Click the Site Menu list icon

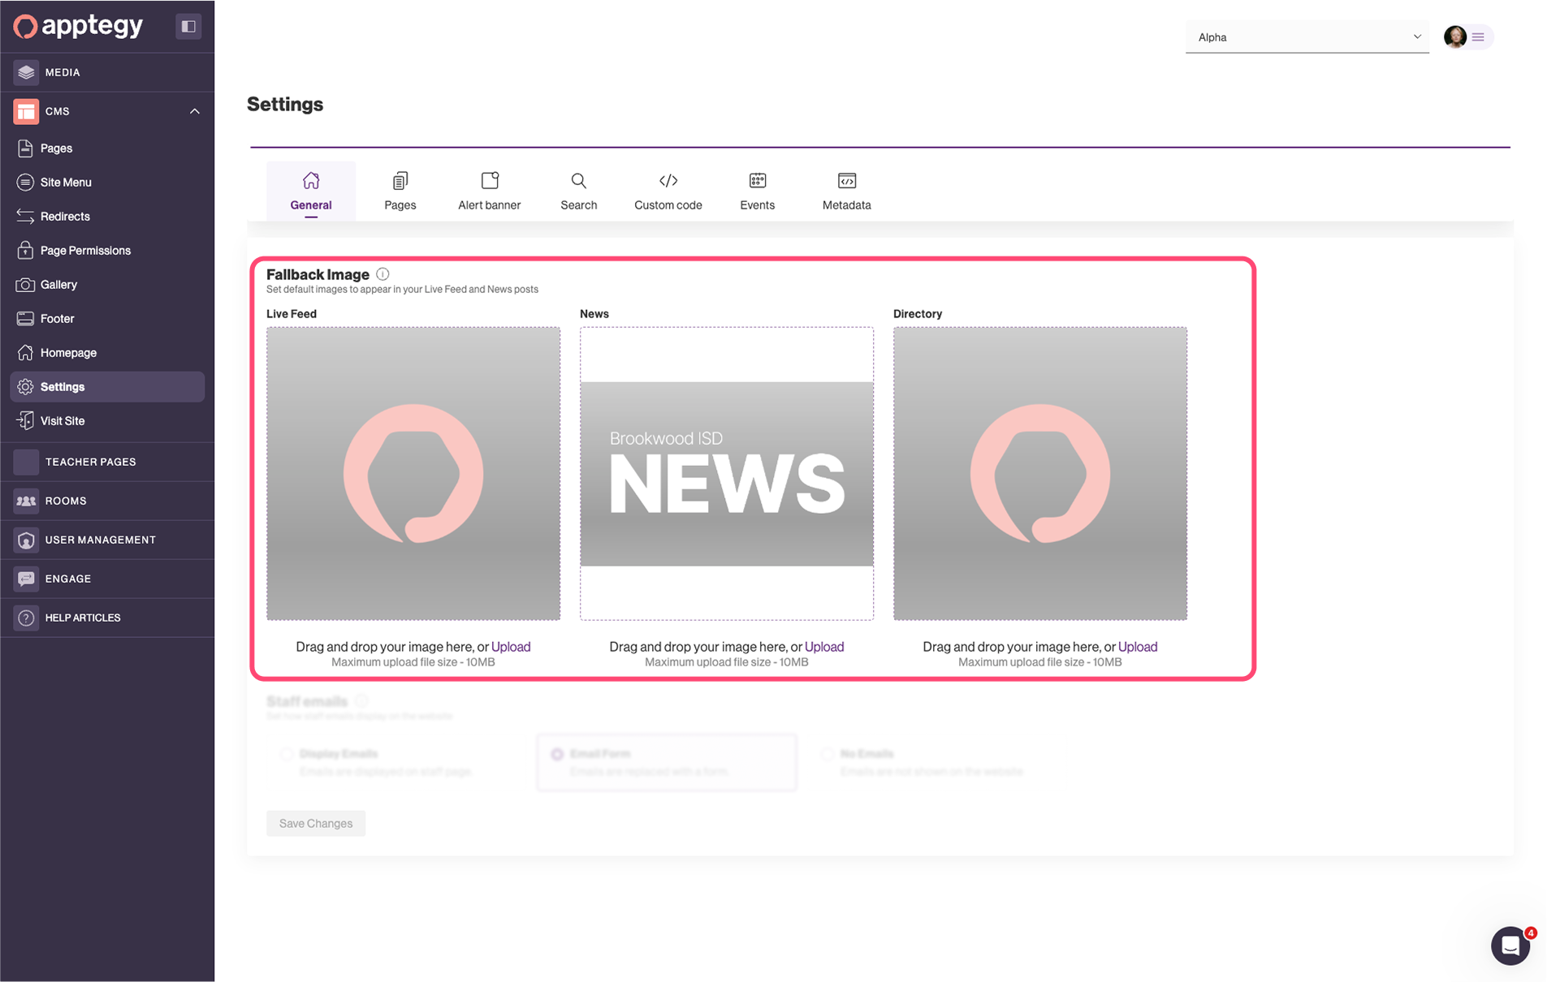[25, 183]
